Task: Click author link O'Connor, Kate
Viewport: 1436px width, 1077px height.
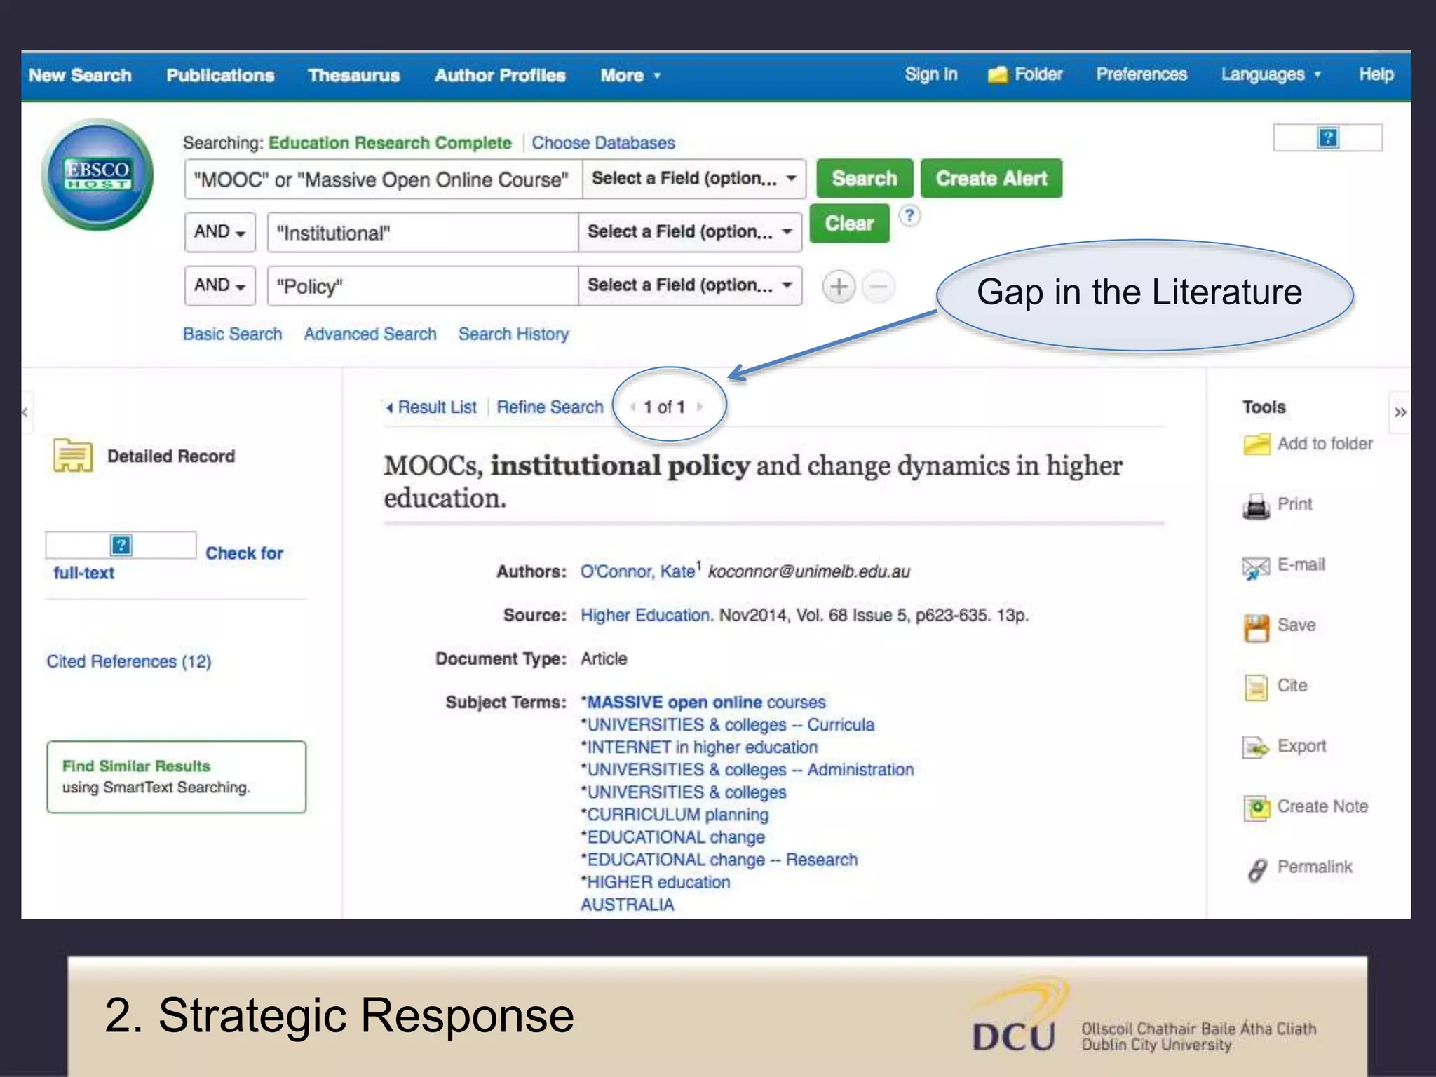Action: coord(637,571)
